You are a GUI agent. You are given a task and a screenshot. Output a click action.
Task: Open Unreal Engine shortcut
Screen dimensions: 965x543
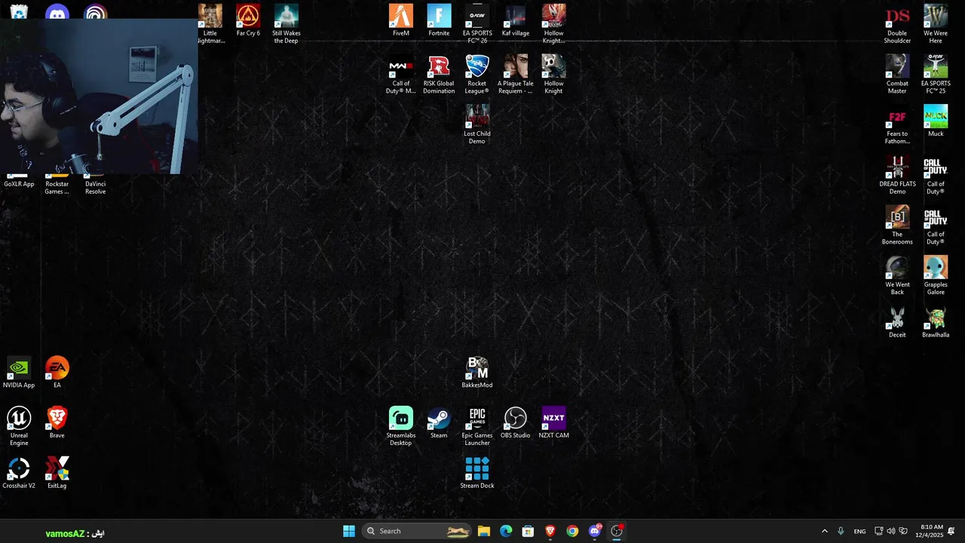[19, 426]
